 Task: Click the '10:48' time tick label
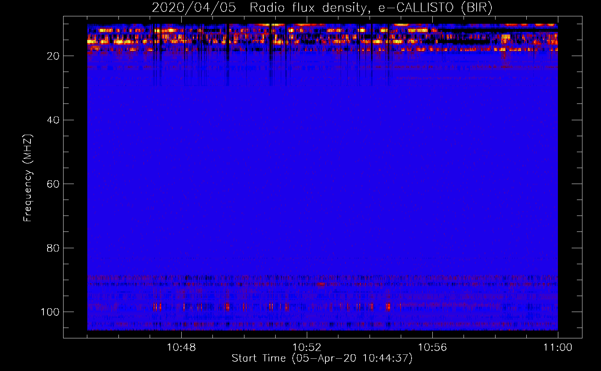pyautogui.click(x=181, y=348)
